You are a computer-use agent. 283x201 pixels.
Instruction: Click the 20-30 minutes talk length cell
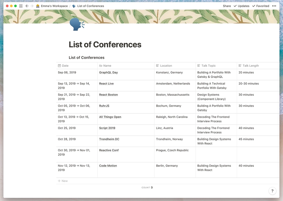(x=258, y=86)
